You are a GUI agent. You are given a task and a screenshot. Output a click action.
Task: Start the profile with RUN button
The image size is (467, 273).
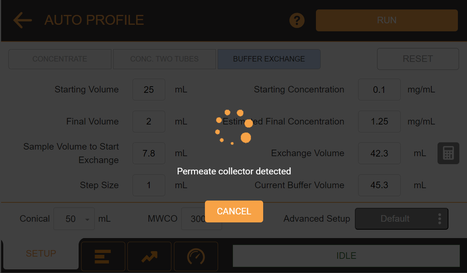point(387,20)
